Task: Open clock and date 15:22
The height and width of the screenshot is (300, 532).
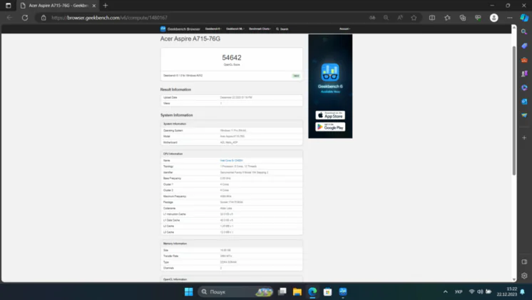Action: point(507,291)
